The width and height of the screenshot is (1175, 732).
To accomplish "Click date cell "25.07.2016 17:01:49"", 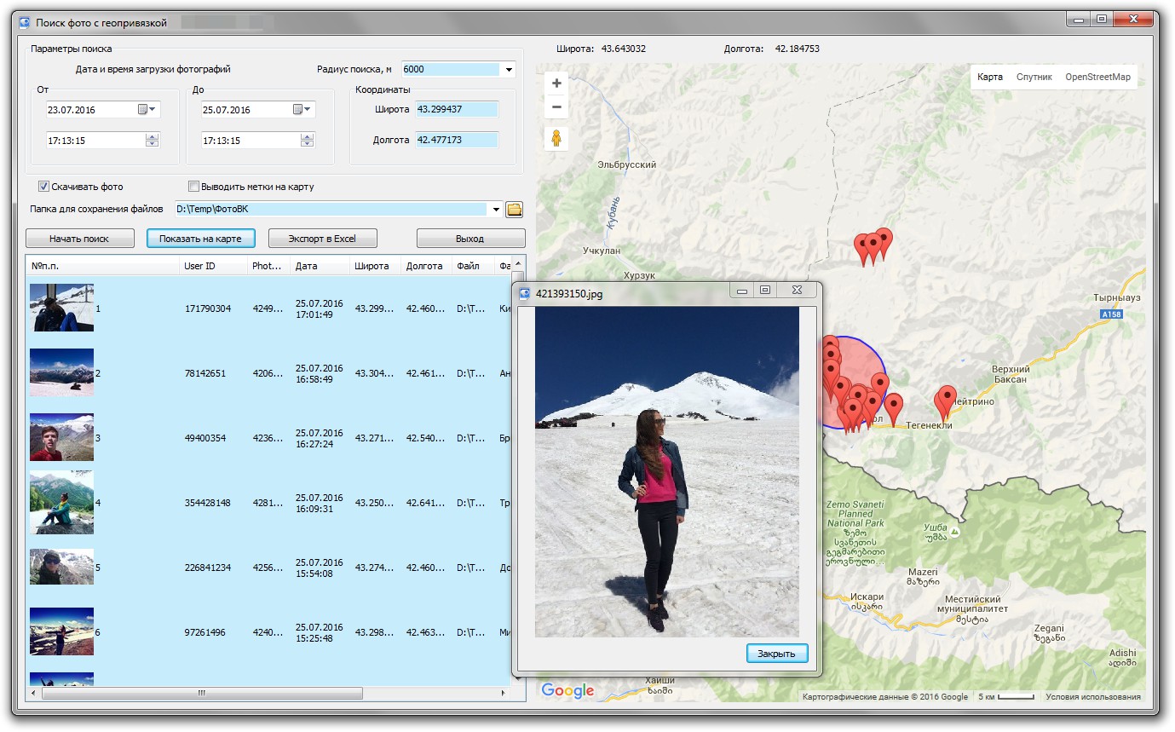I will click(x=320, y=308).
